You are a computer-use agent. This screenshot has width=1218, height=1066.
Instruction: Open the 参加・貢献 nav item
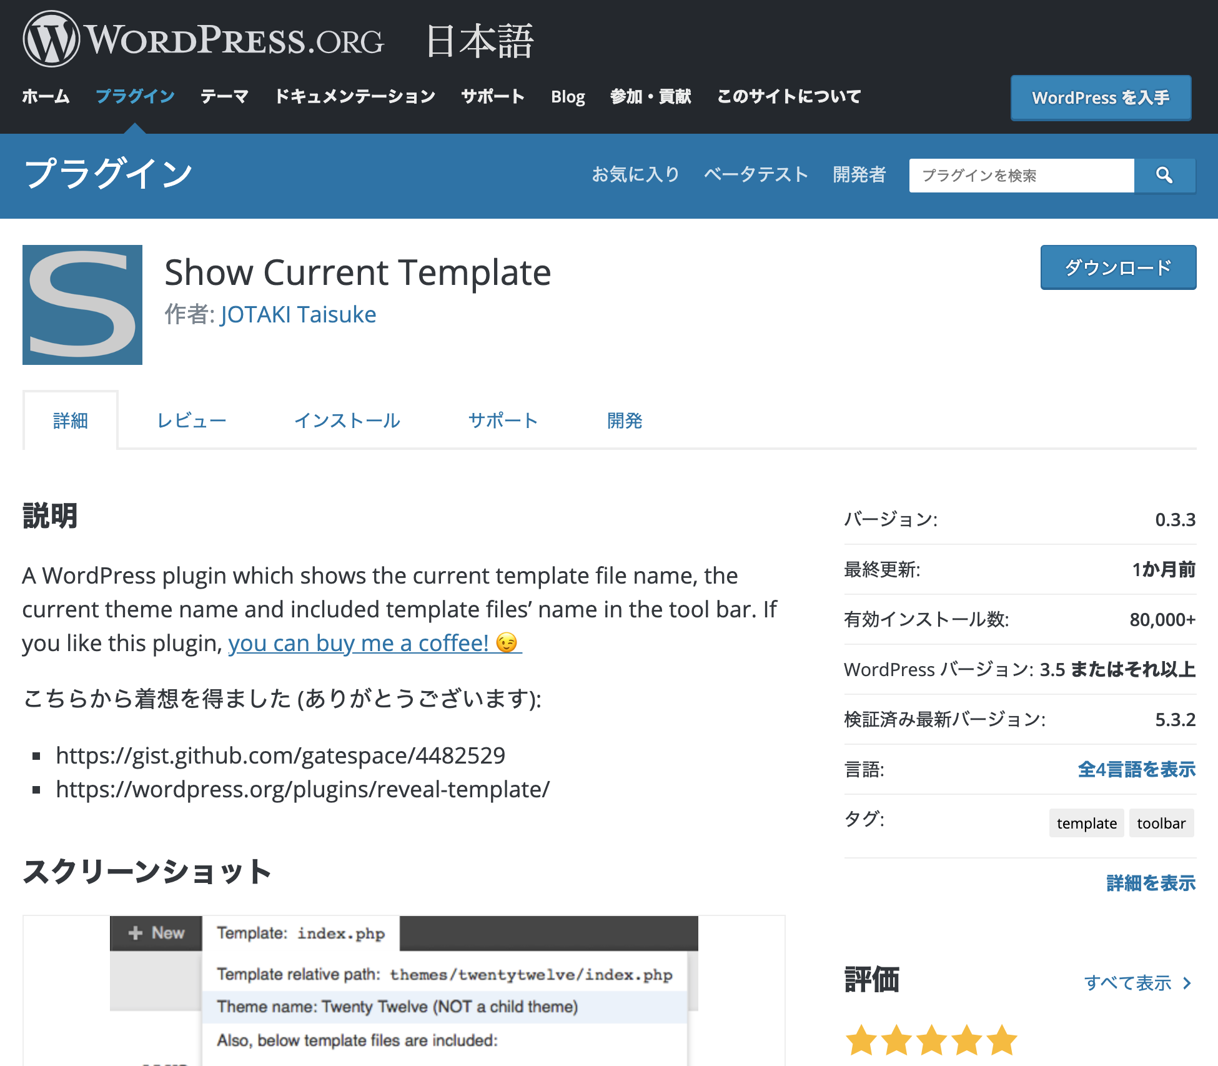pyautogui.click(x=650, y=96)
